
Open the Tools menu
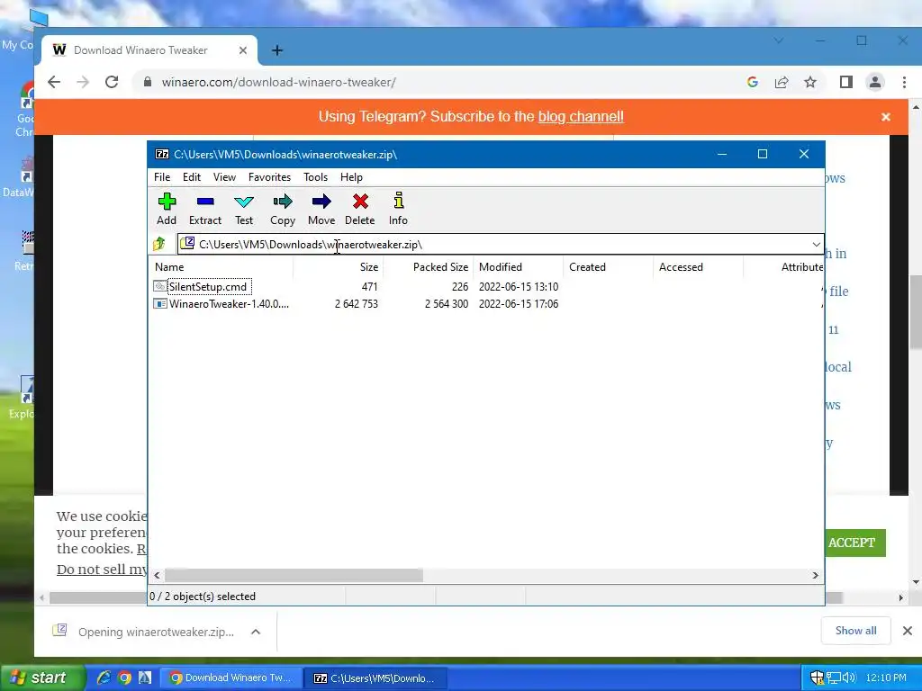[x=315, y=177]
